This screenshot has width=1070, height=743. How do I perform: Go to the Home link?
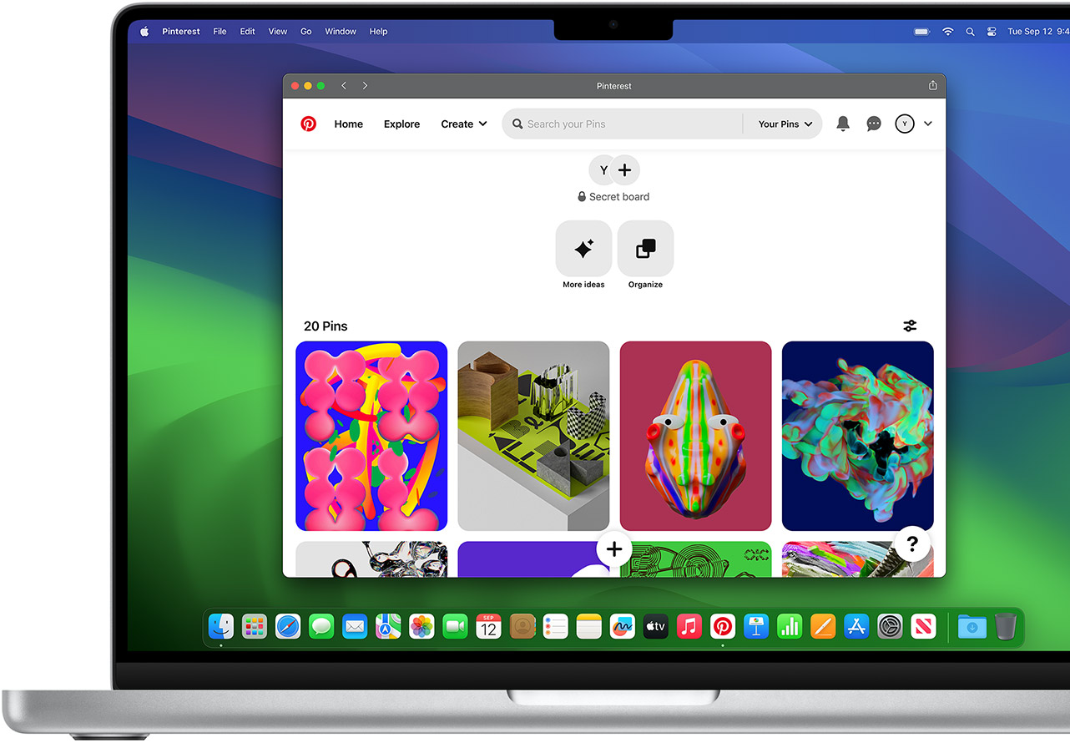coord(348,124)
